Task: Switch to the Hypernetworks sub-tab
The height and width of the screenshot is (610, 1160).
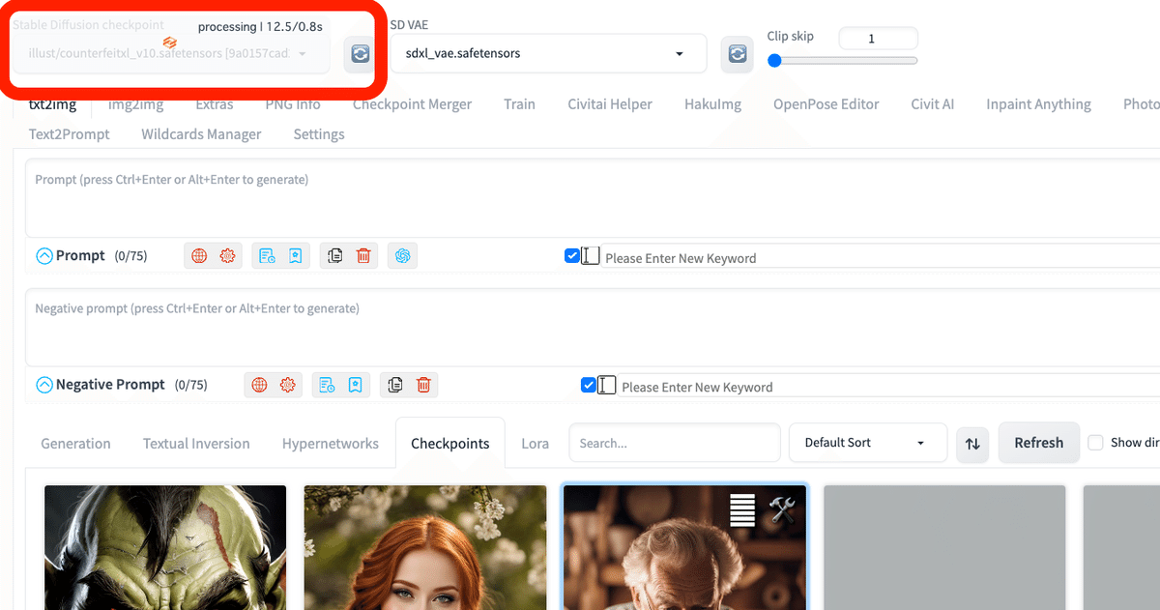Action: pos(331,444)
